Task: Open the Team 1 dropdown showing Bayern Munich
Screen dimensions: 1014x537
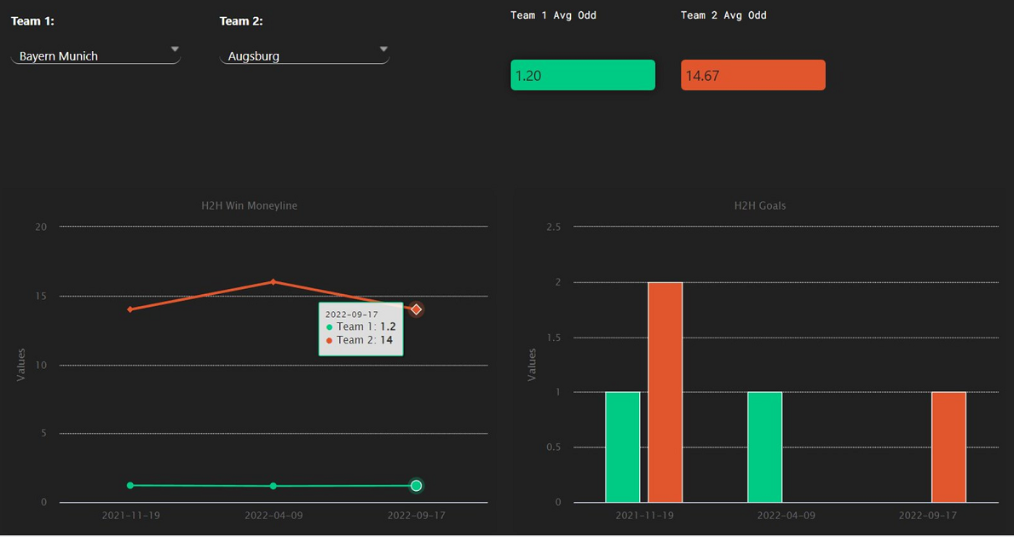Action: pos(95,55)
